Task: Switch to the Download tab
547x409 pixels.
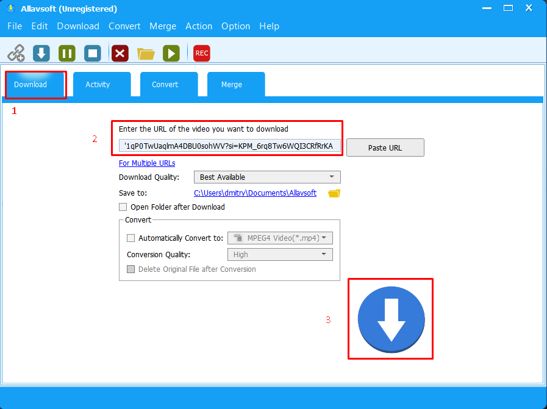Action: (x=35, y=84)
